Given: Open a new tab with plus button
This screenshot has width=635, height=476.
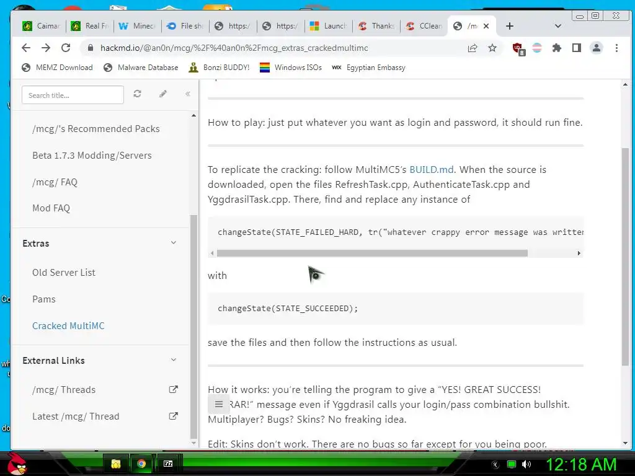Looking at the screenshot, I should click(x=510, y=26).
